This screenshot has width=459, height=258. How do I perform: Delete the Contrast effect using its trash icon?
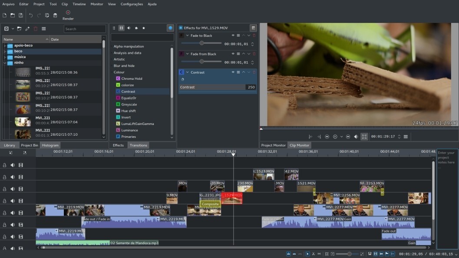click(x=254, y=72)
